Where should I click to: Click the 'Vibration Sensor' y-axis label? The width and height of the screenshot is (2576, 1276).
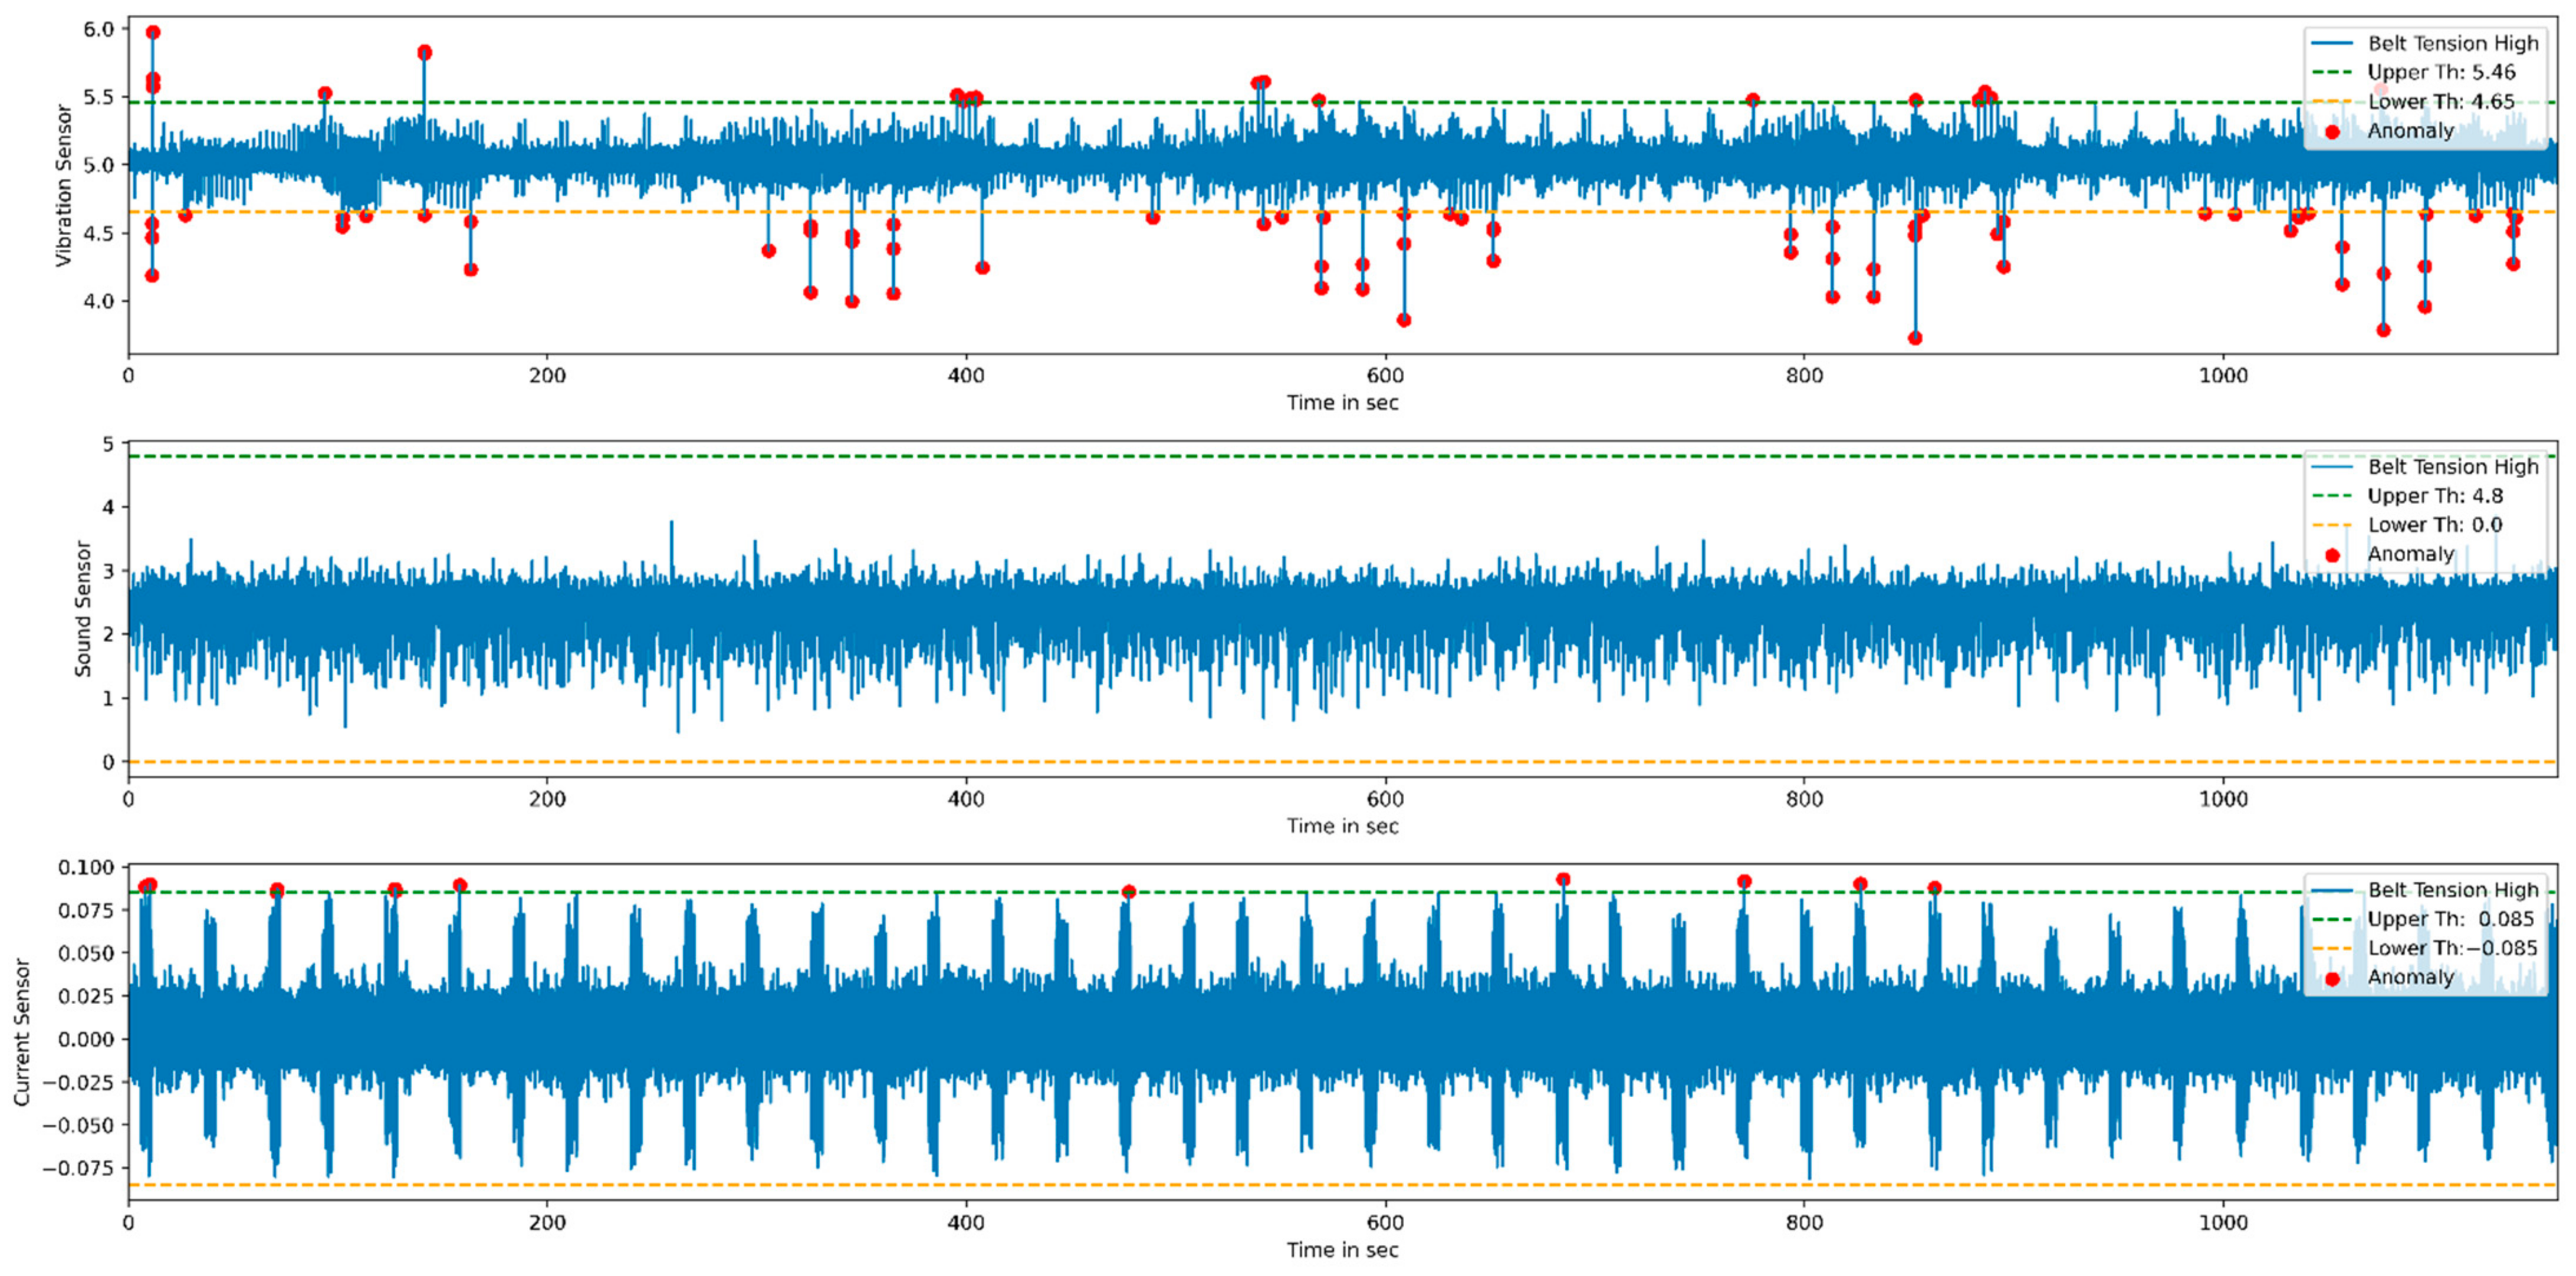click(64, 186)
